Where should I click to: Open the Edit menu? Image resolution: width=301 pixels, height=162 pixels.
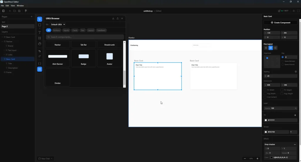[7, 6]
